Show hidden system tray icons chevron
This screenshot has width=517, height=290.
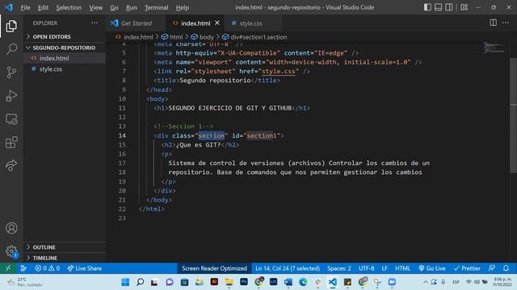[x=426, y=282]
